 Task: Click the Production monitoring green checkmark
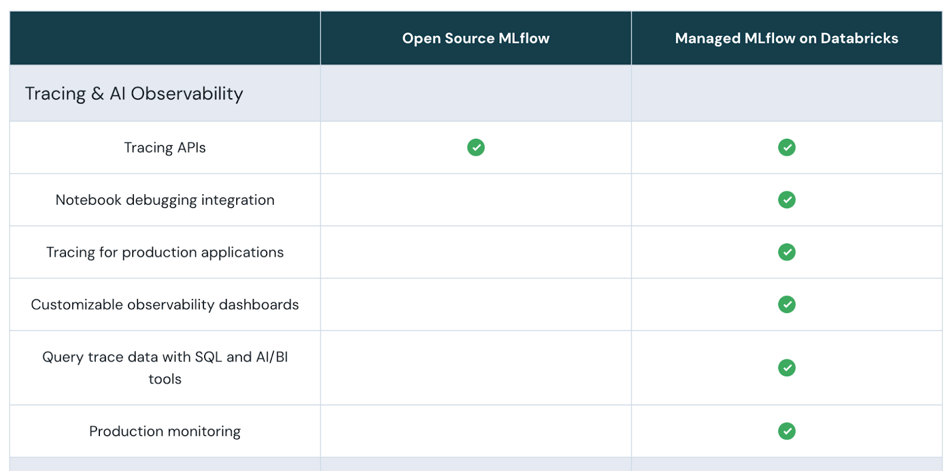point(786,431)
